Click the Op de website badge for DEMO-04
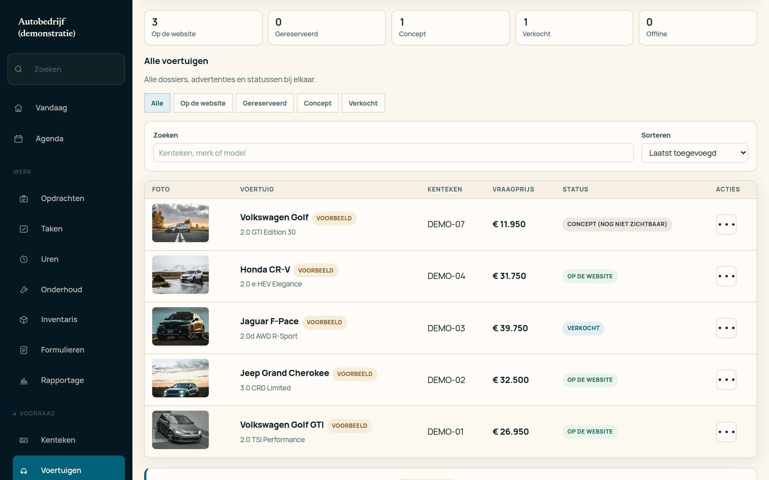 [590, 276]
